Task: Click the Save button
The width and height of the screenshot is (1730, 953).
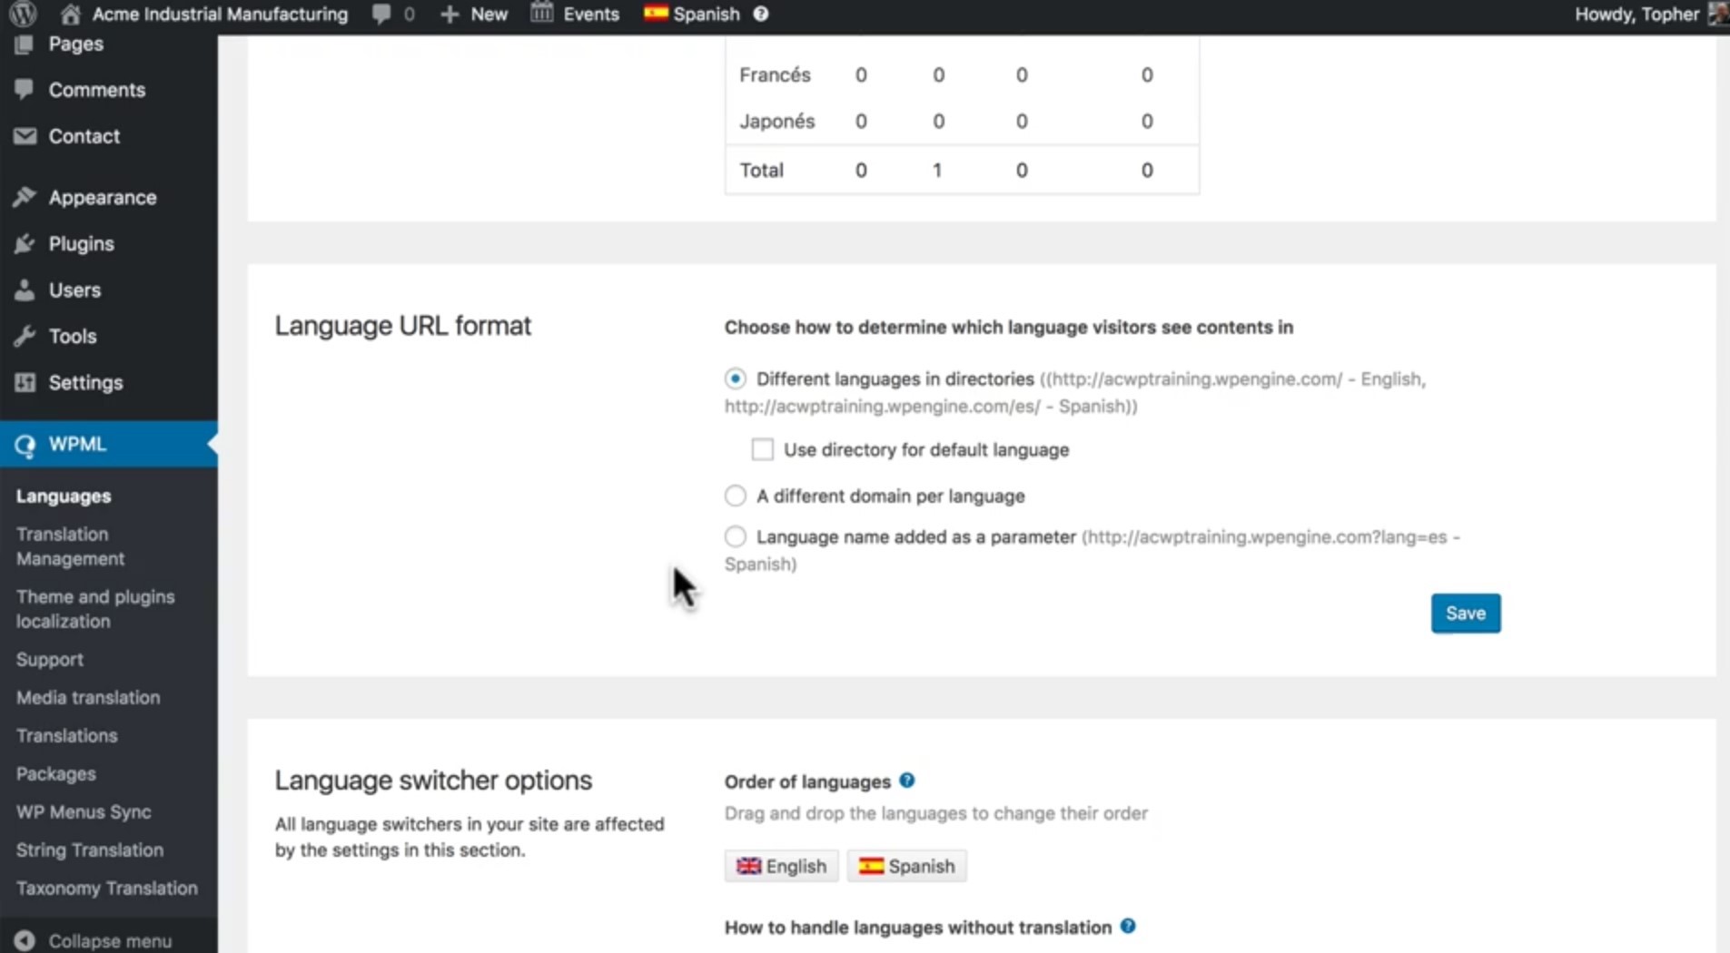Action: point(1465,613)
